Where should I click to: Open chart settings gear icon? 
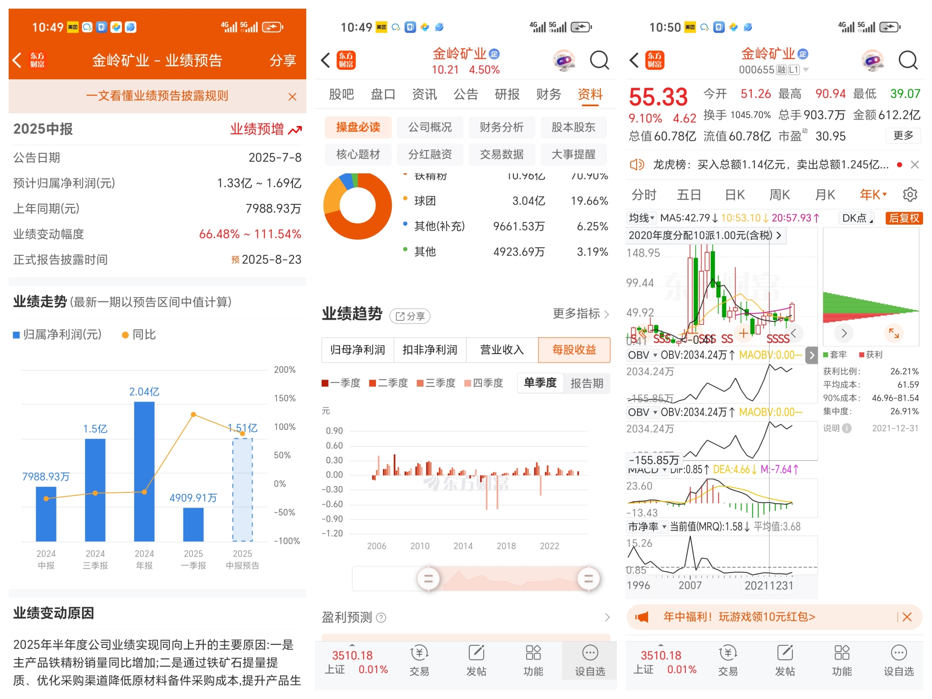click(x=910, y=195)
